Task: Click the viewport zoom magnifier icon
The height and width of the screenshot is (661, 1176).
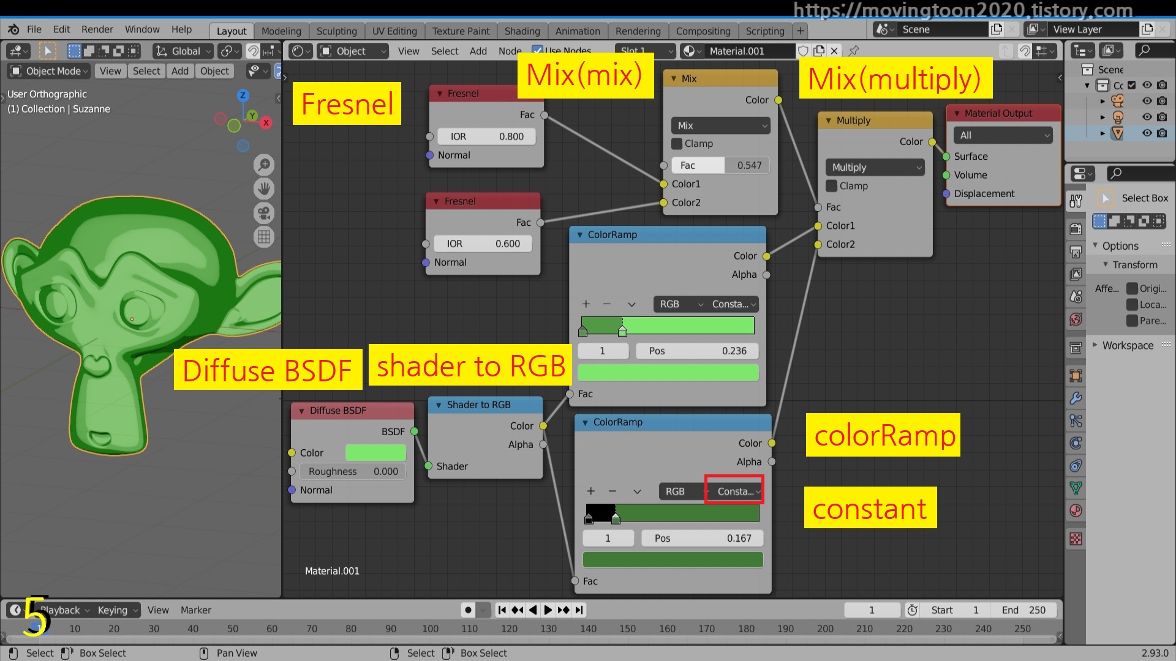Action: (x=264, y=165)
